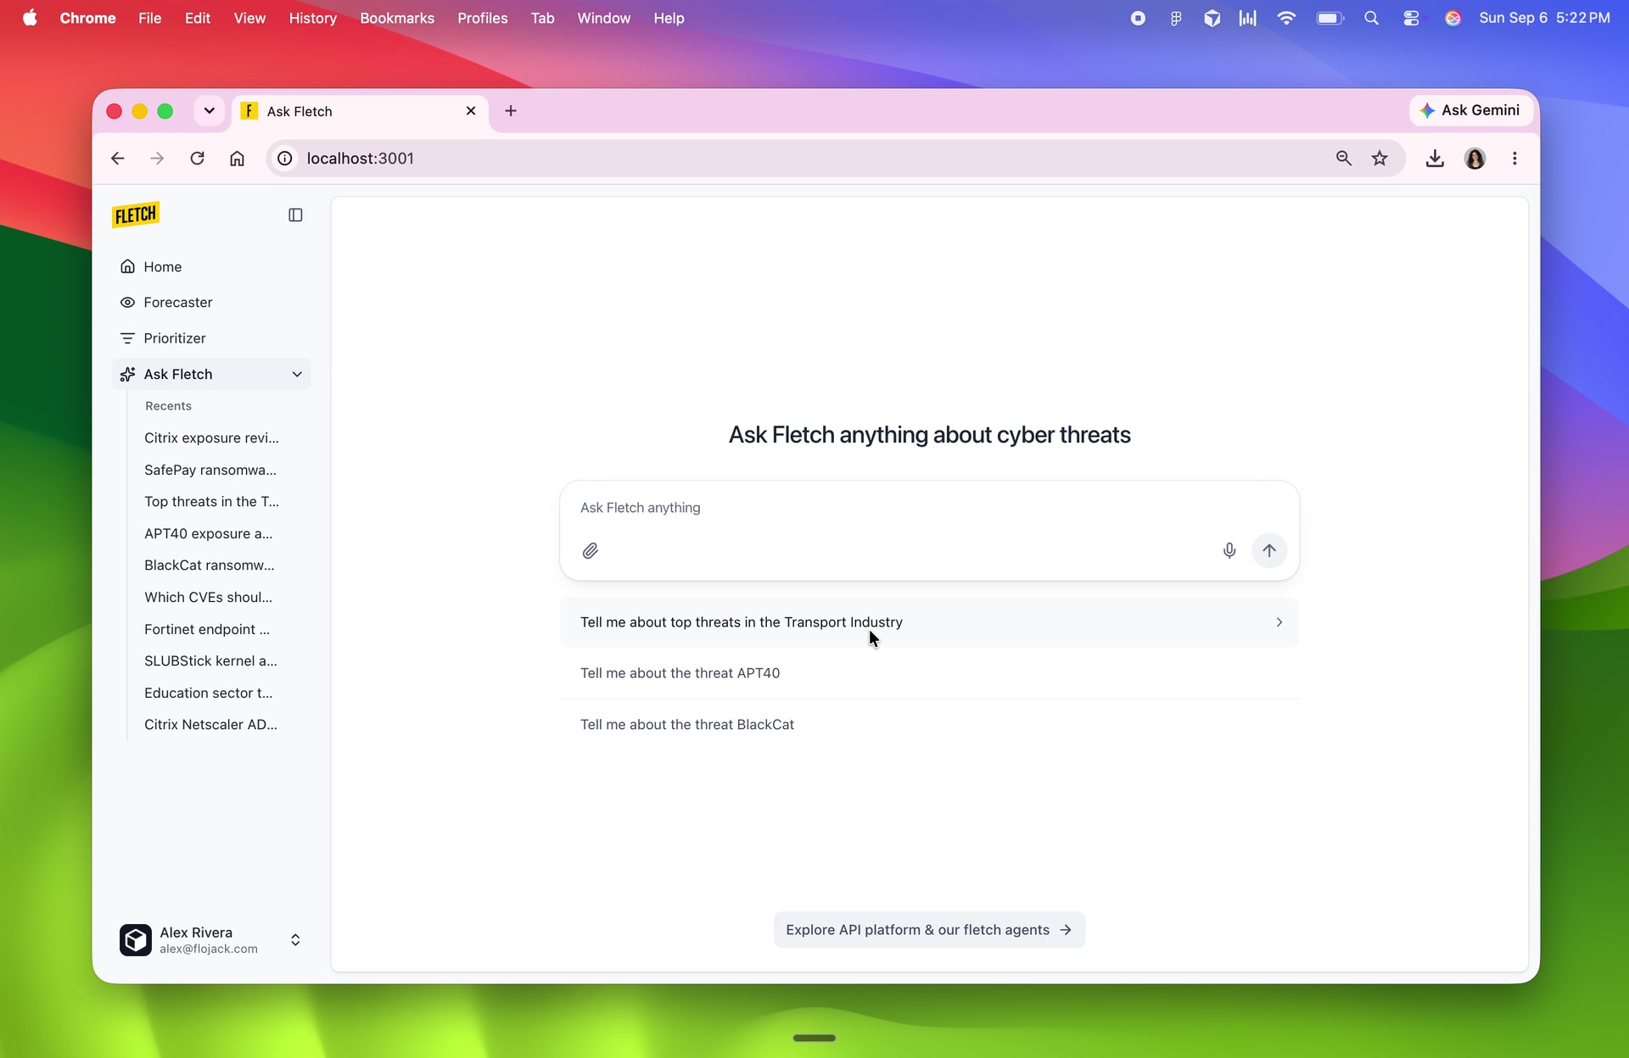The height and width of the screenshot is (1058, 1629).
Task: Select the Tell me about threat APT40 suggestion
Action: pyautogui.click(x=929, y=673)
